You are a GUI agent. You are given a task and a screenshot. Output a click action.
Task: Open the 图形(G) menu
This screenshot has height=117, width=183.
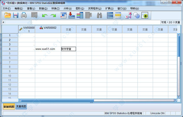[x=80, y=9]
